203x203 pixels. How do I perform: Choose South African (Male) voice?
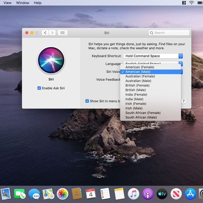(x=151, y=117)
